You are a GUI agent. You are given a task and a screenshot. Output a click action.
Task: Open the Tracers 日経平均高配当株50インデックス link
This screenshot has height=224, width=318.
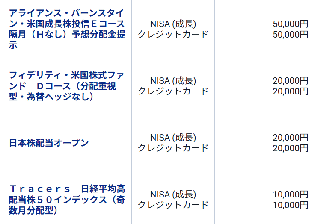tap(67, 199)
